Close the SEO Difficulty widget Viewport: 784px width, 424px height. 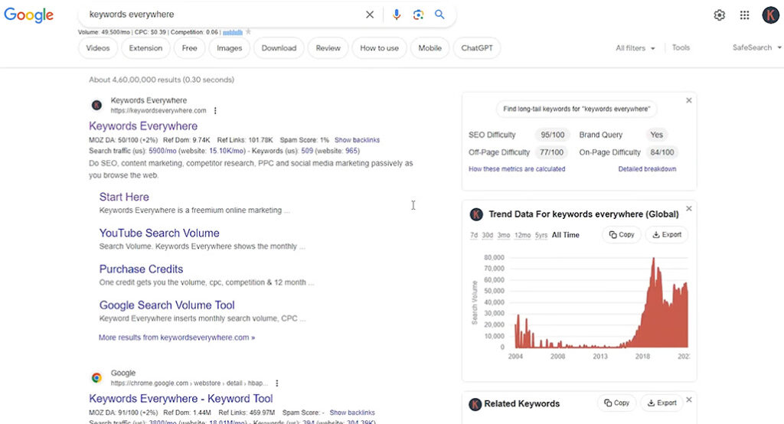pos(688,100)
